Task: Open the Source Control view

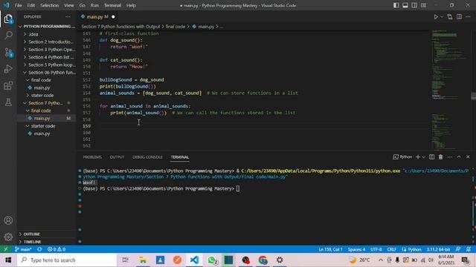Action: coord(8,53)
